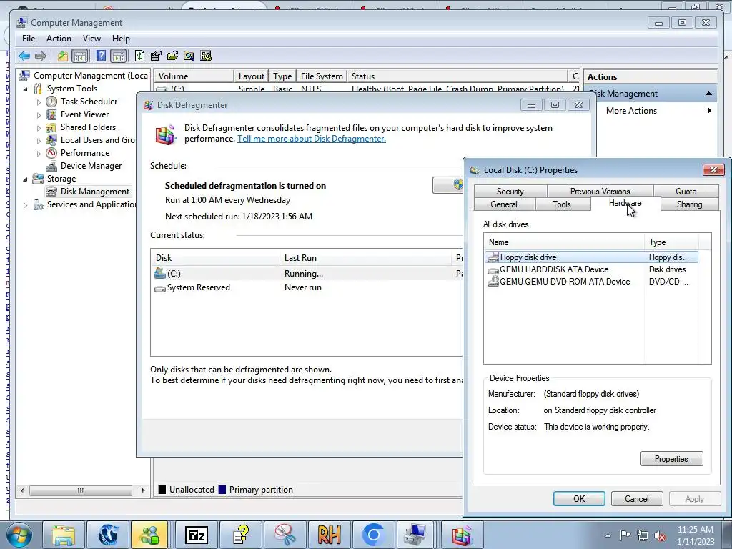Image resolution: width=732 pixels, height=549 pixels.
Task: Collapse the System Tools tree node
Action: 25,89
